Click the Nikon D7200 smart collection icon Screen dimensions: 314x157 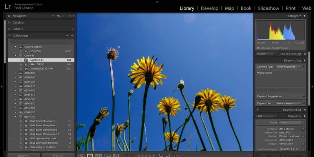pyautogui.click(x=26, y=64)
